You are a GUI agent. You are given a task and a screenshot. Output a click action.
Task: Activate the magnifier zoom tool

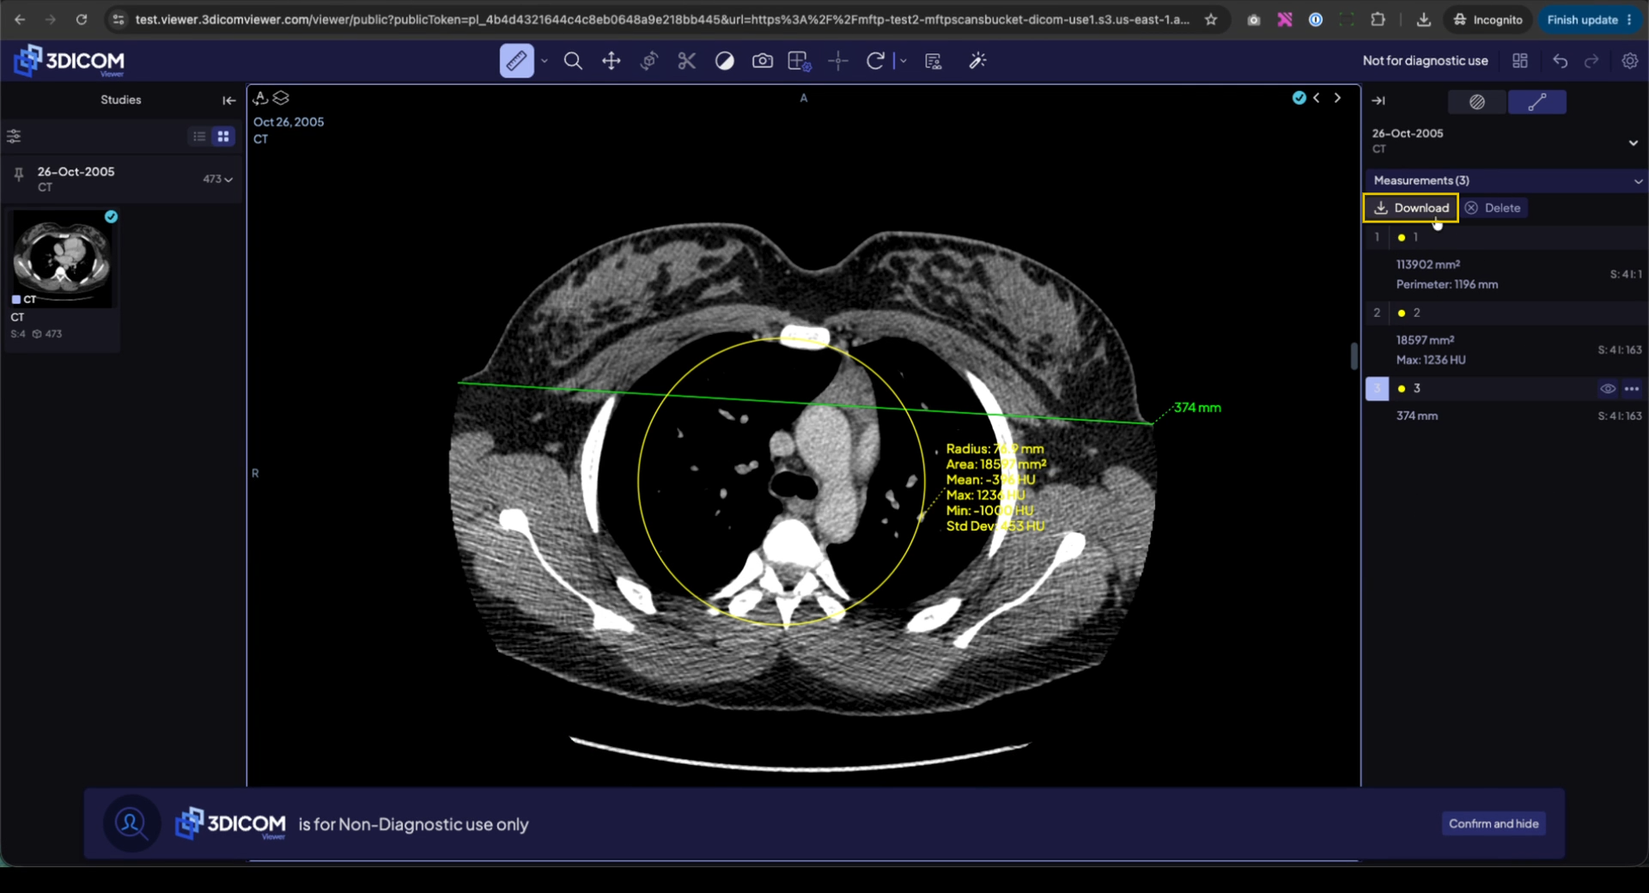(573, 61)
